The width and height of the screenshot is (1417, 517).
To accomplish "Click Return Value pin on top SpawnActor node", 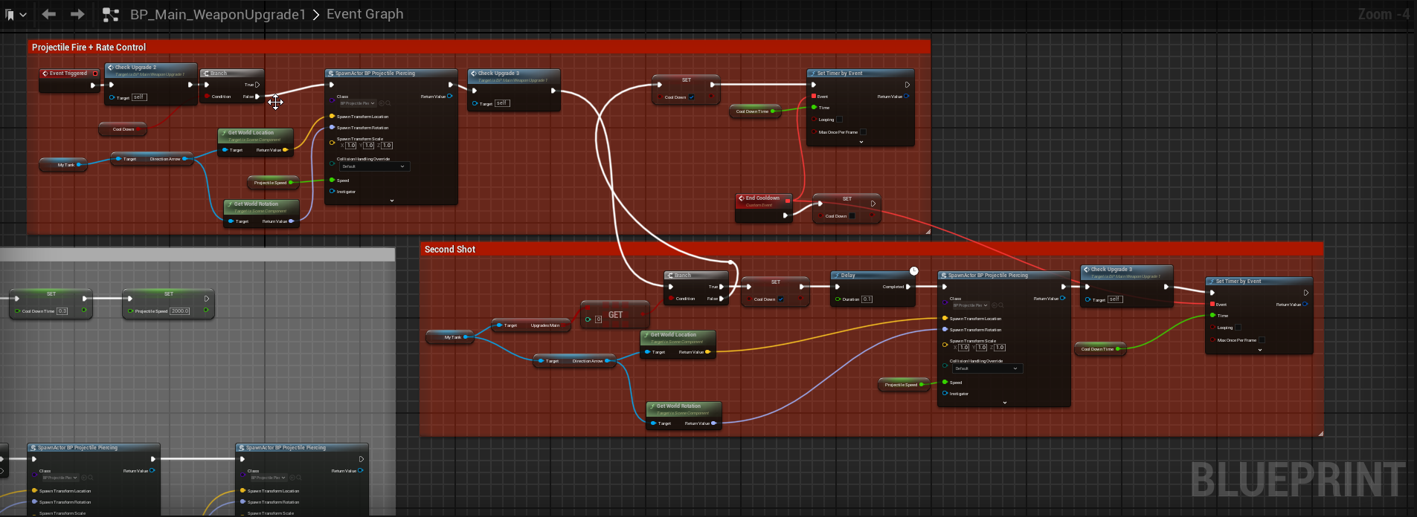I will [450, 97].
